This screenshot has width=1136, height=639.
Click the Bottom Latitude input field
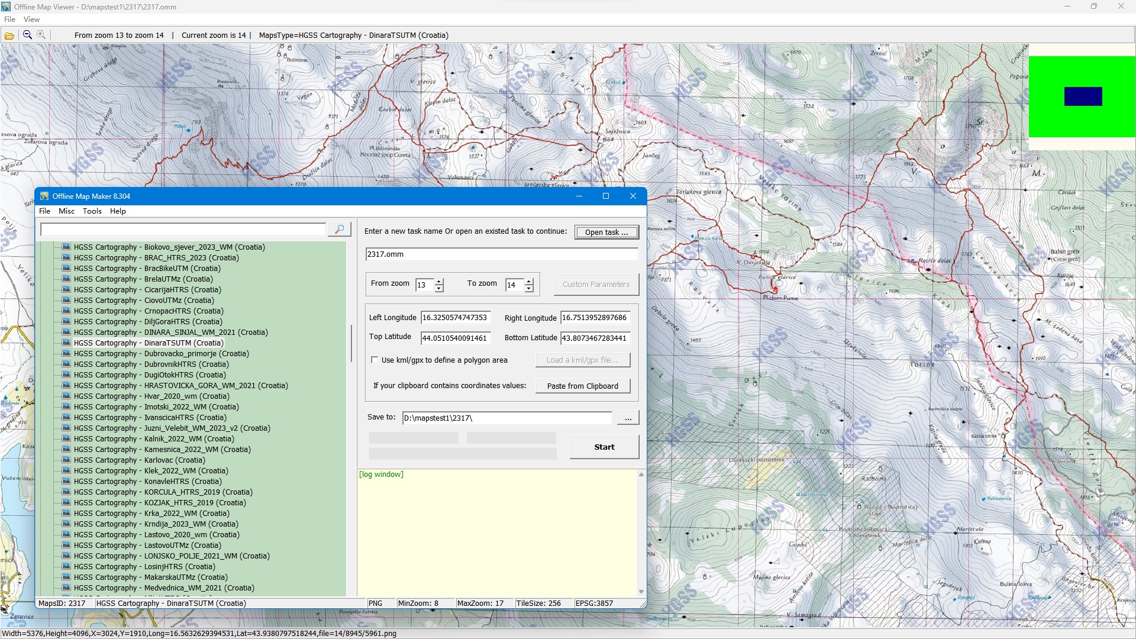[x=595, y=338]
